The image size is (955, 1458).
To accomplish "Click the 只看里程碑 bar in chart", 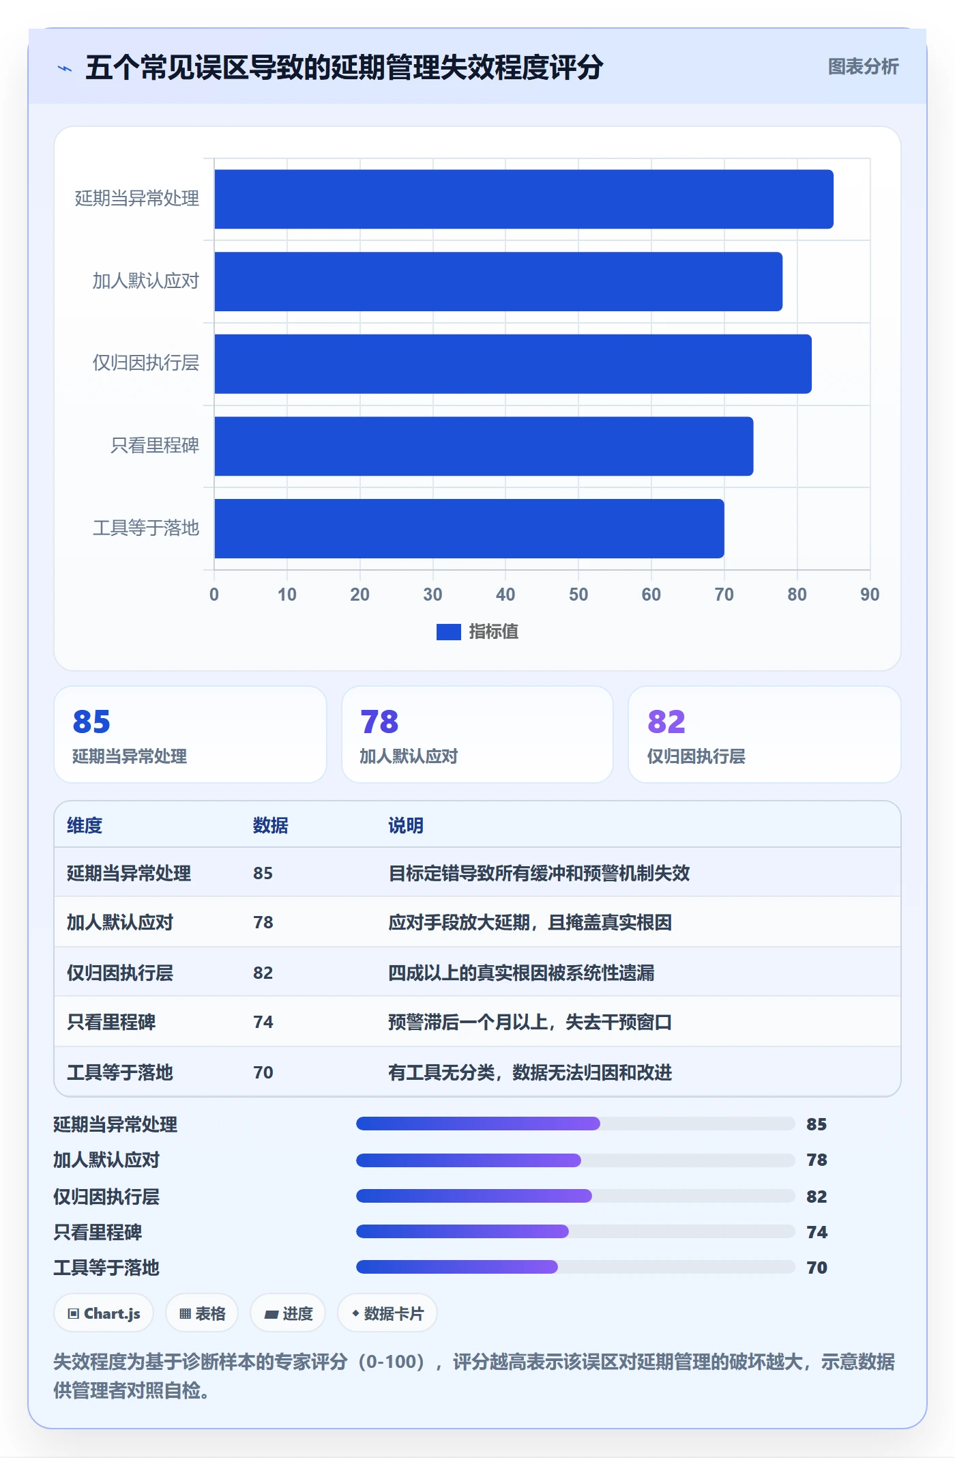I will (x=484, y=446).
